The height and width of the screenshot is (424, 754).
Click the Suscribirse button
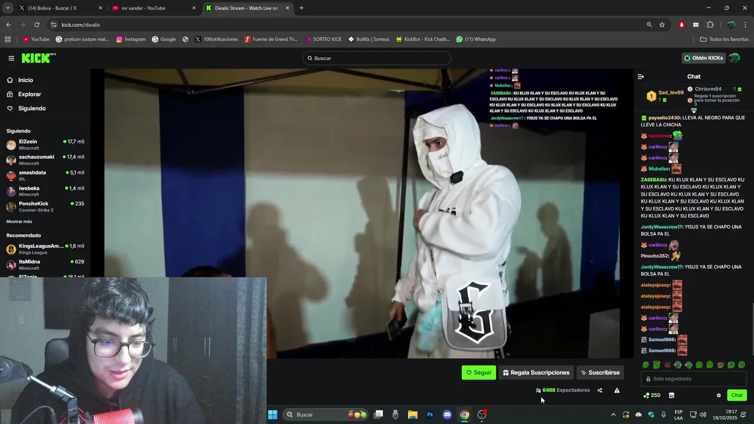click(600, 373)
